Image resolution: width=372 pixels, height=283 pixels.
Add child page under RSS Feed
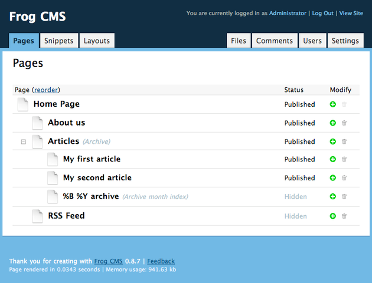point(333,216)
